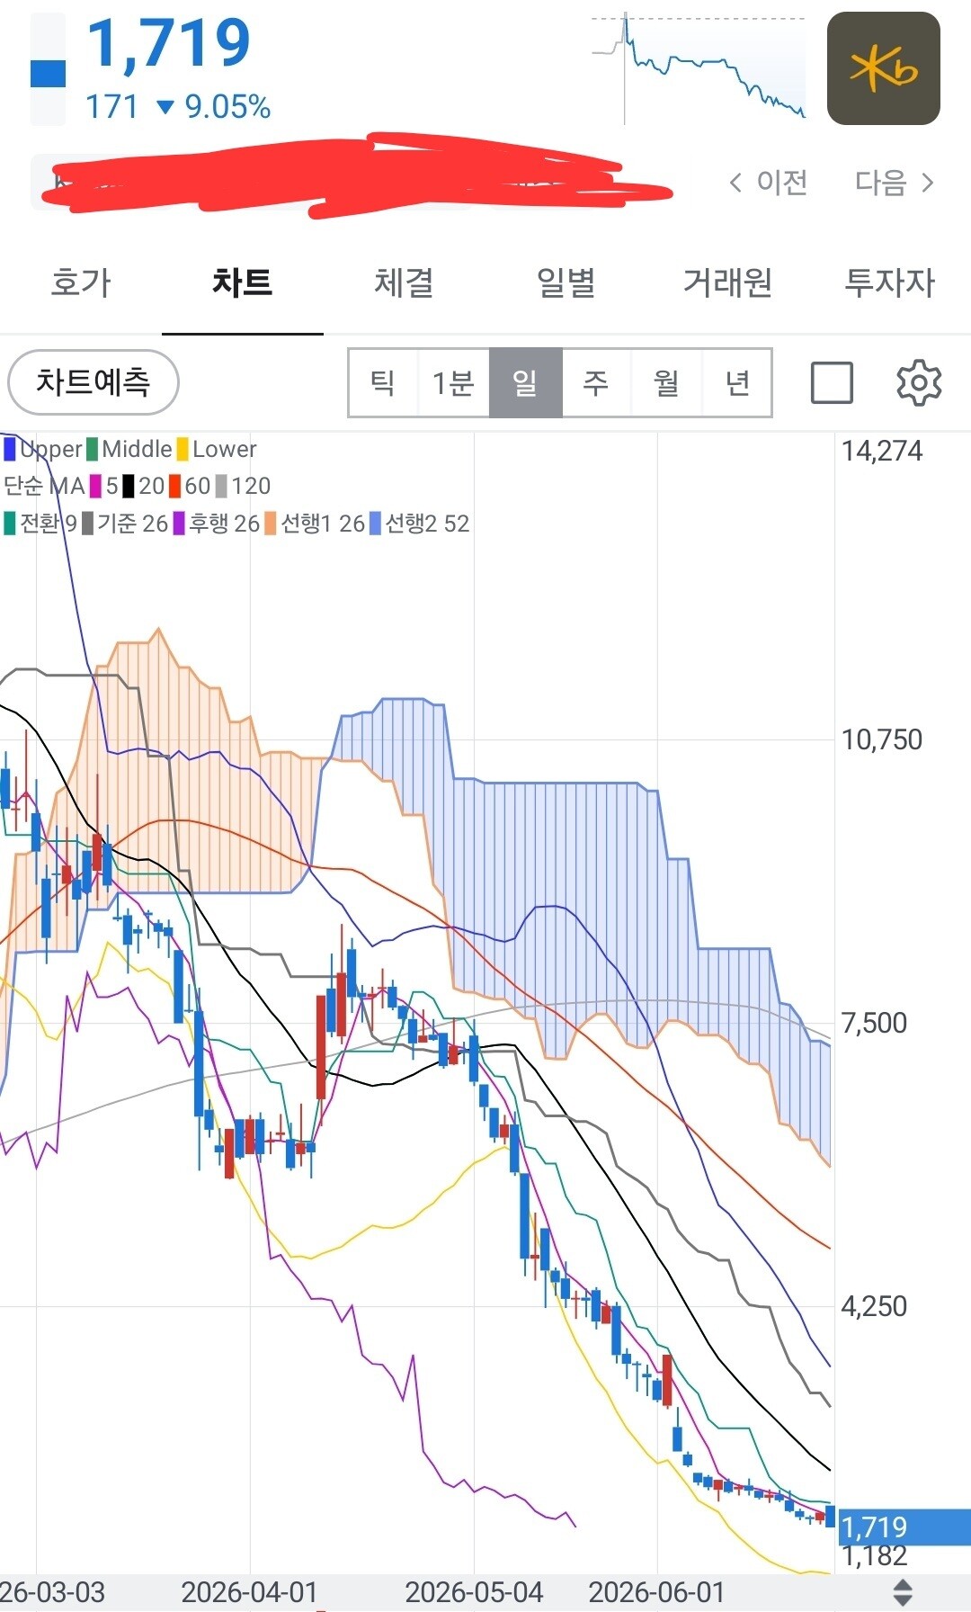Tap the 후행 26 legend entry
Viewport: 971px width, 1612px height.
[217, 524]
